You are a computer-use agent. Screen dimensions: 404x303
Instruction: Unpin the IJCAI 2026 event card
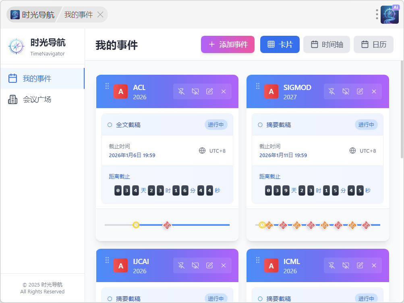pos(181,266)
